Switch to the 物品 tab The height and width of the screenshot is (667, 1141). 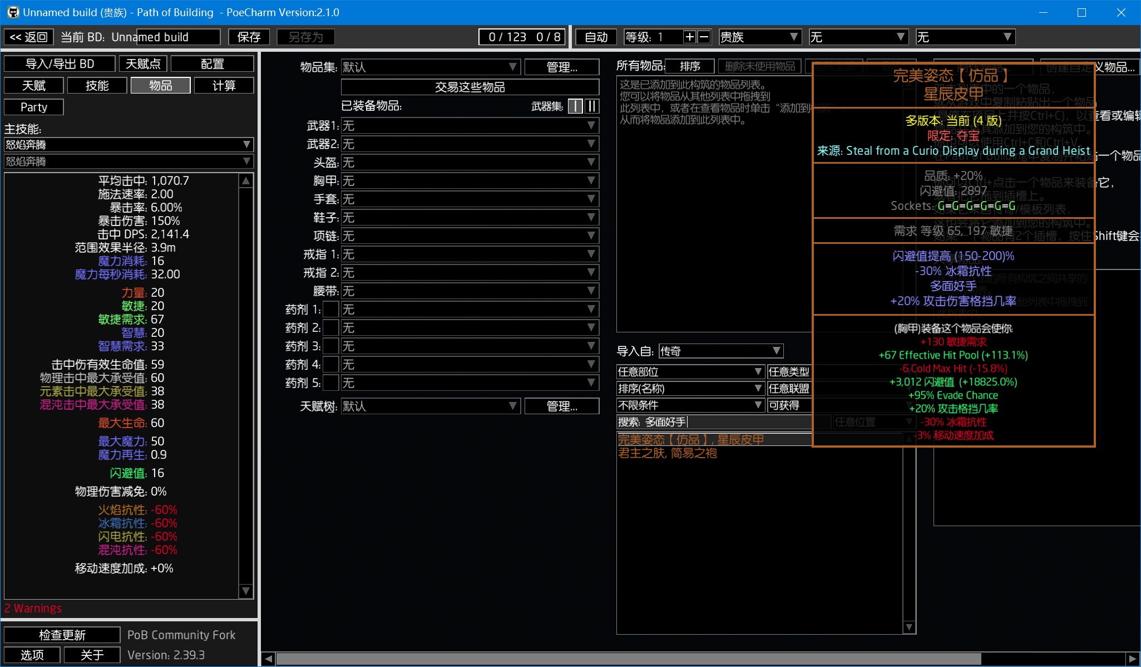161,86
